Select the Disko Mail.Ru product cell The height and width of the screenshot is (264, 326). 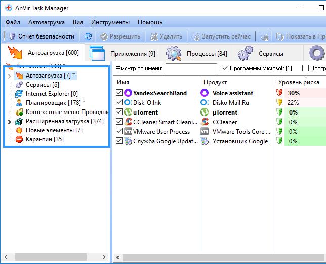[x=230, y=102]
